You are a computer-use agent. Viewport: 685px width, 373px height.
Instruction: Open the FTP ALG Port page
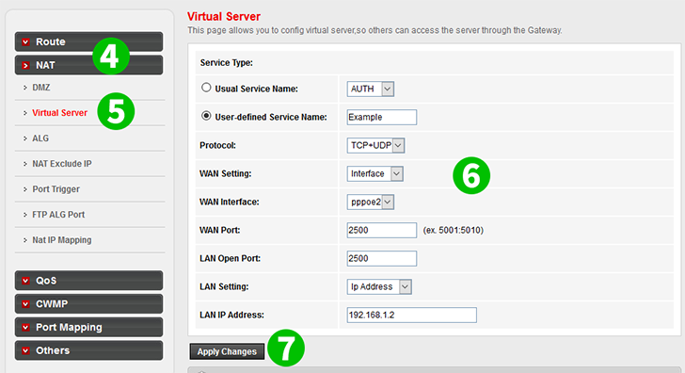(58, 215)
